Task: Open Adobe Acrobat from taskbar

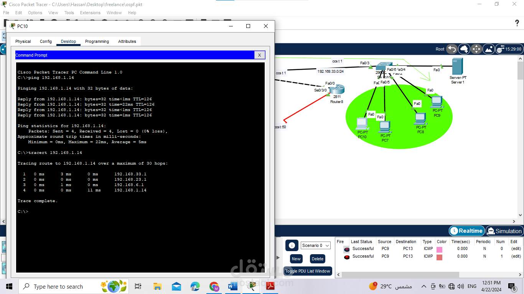Action: pyautogui.click(x=271, y=286)
